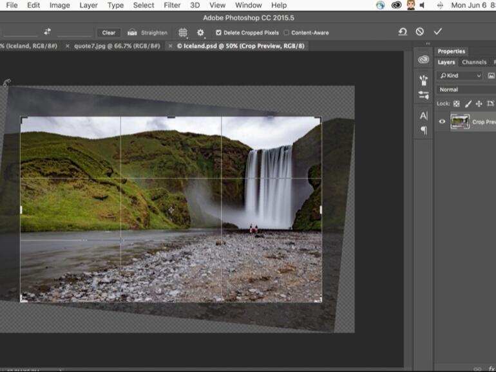Switch to quote7.jpg document tab
The height and width of the screenshot is (372, 496).
pyautogui.click(x=117, y=46)
